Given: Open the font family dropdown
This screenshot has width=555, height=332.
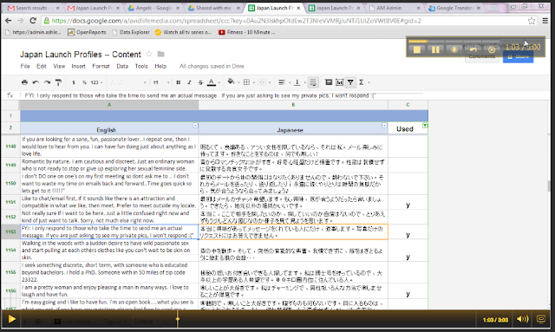Looking at the screenshot, I should (128, 82).
